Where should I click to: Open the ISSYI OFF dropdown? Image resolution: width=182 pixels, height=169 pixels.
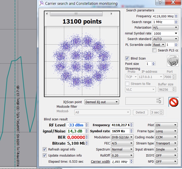click(x=166, y=155)
